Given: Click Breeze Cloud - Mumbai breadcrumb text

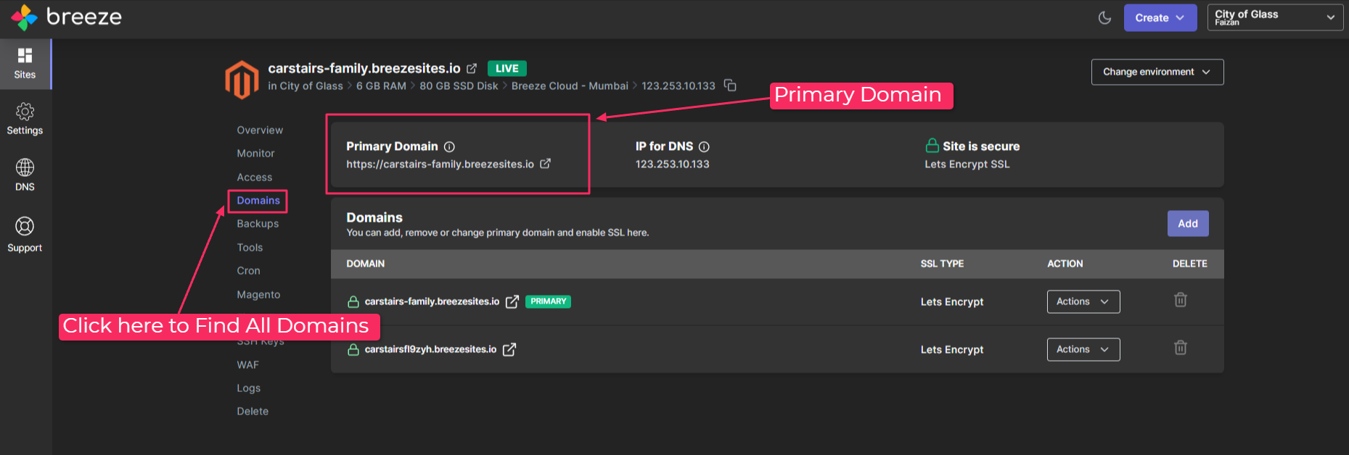Looking at the screenshot, I should pyautogui.click(x=570, y=85).
